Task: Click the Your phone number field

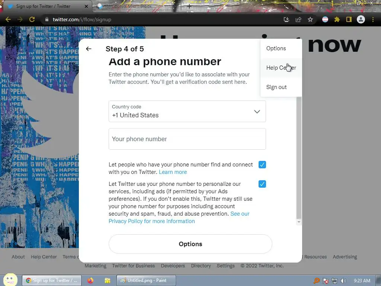Action: [x=187, y=139]
